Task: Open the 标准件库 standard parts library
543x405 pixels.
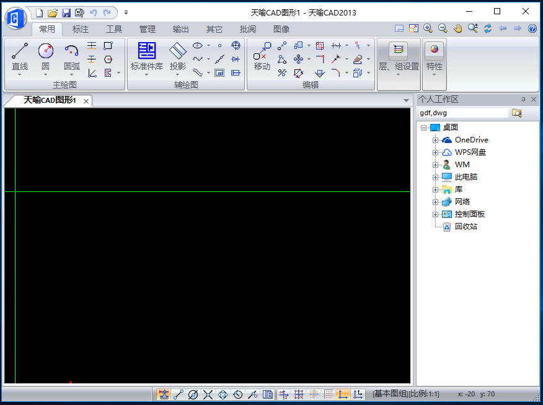Action: (x=147, y=56)
